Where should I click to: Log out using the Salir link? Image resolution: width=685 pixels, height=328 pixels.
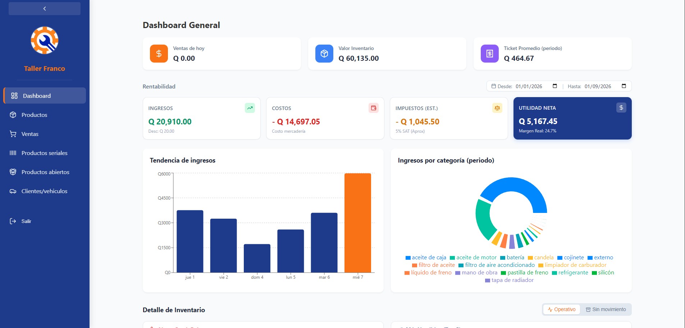point(26,221)
